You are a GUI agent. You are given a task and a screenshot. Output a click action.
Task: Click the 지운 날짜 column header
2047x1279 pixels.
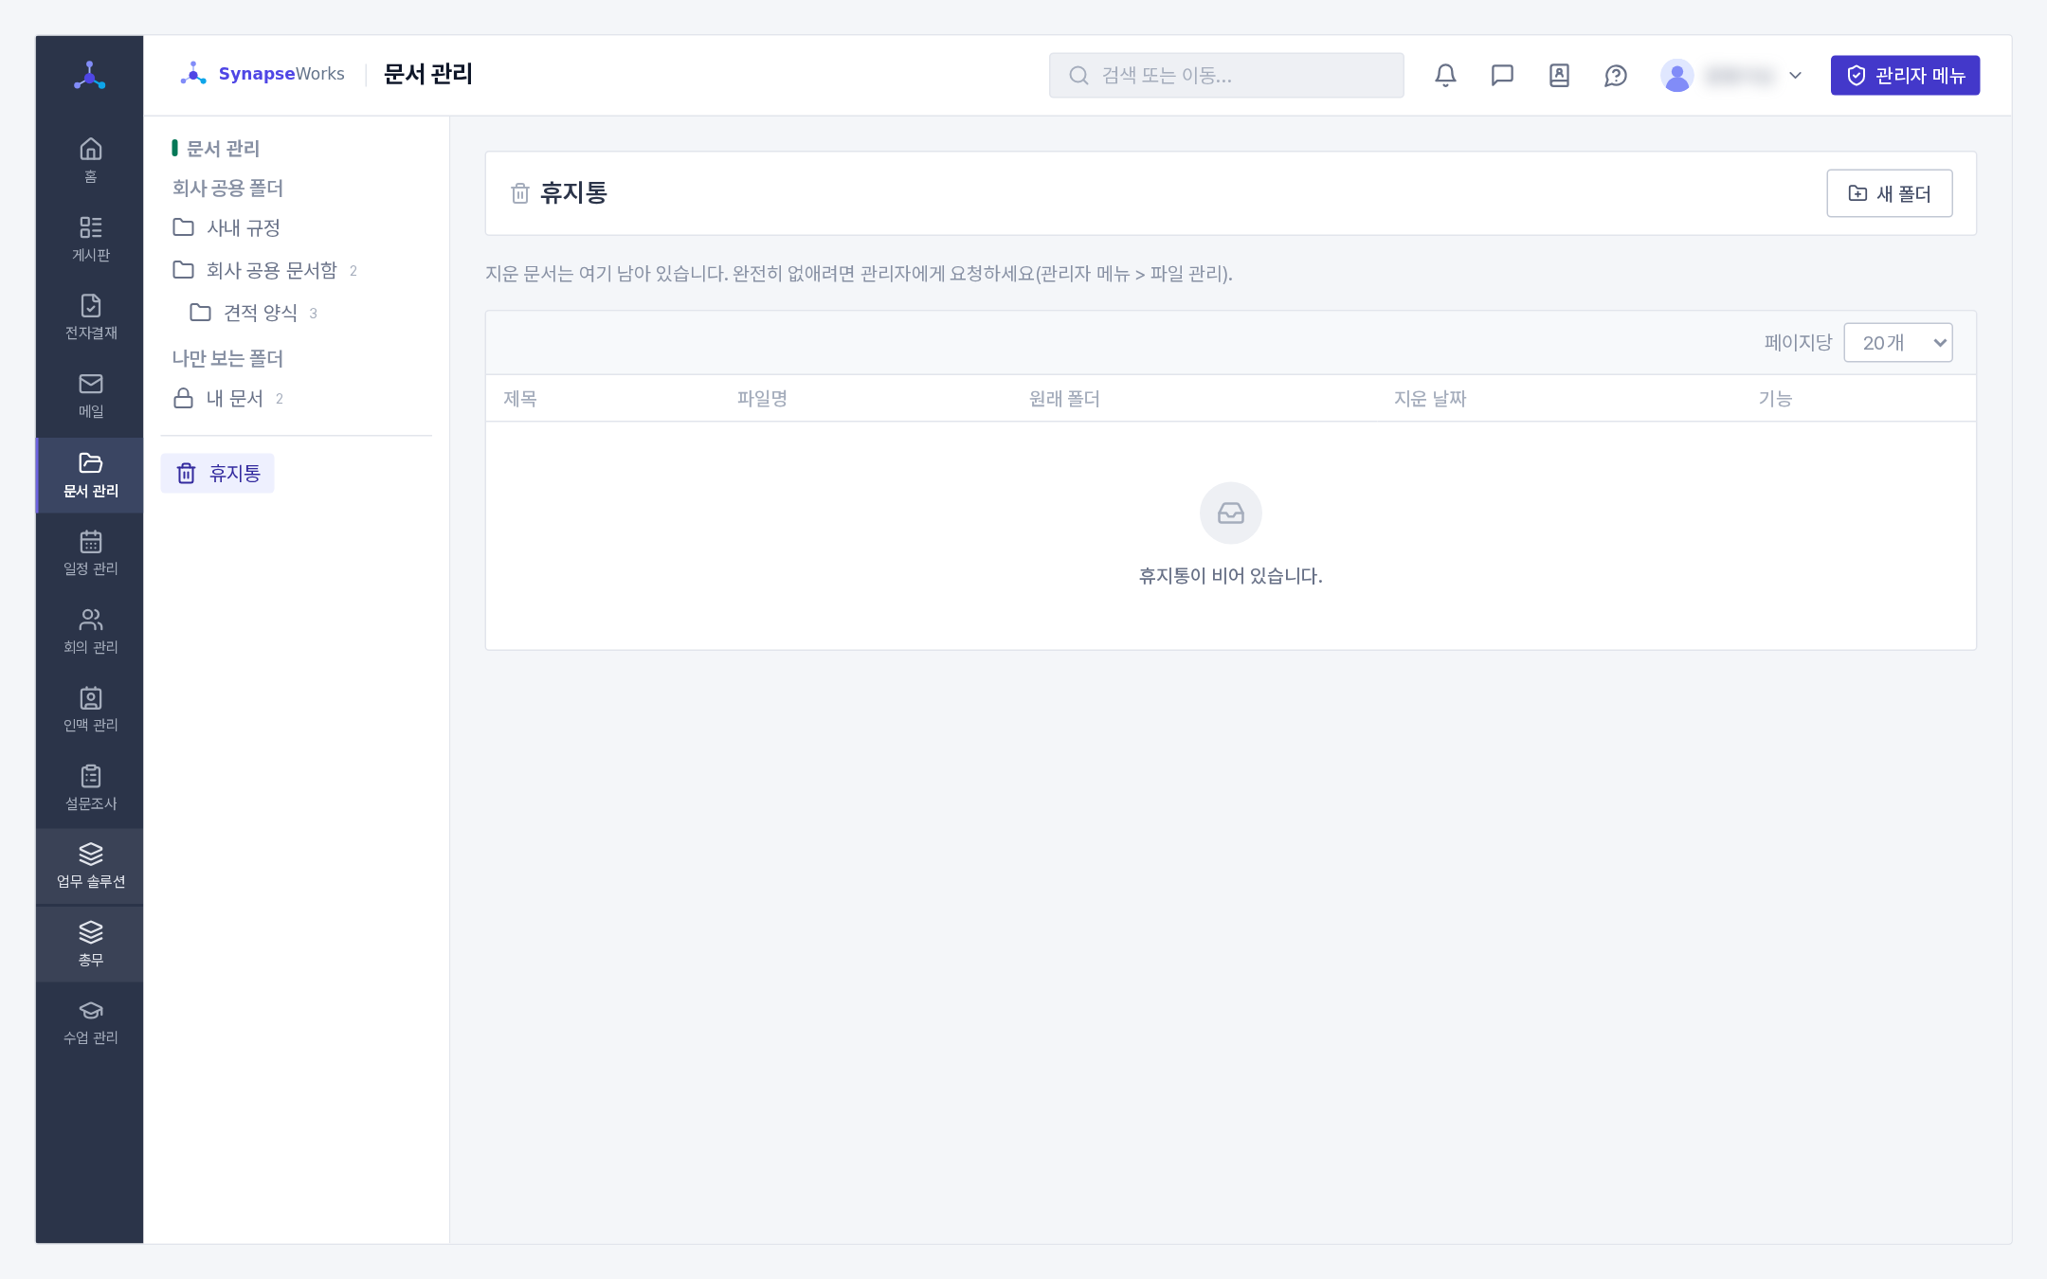(x=1430, y=399)
